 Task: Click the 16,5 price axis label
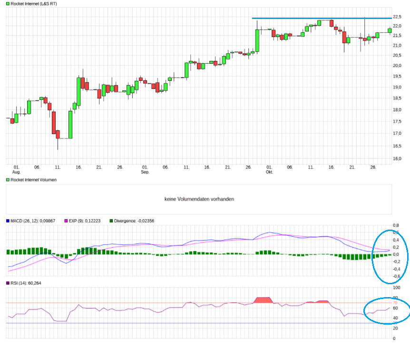tap(397, 146)
